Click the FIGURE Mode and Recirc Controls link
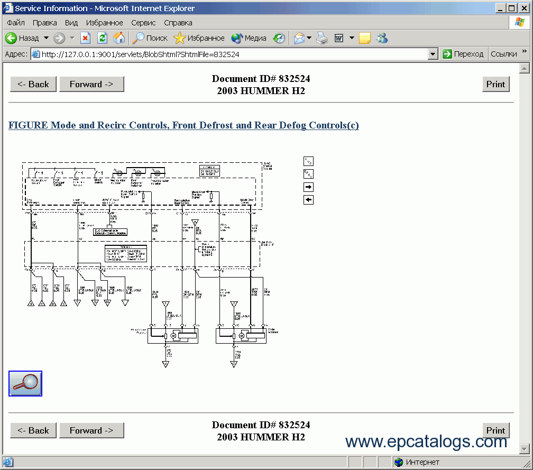Screen dimensions: 533x470 click(x=183, y=125)
